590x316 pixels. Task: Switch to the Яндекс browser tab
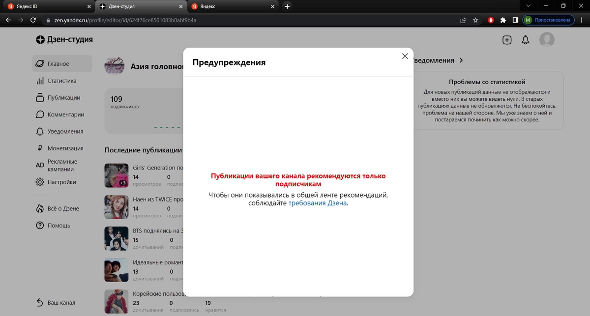point(234,6)
